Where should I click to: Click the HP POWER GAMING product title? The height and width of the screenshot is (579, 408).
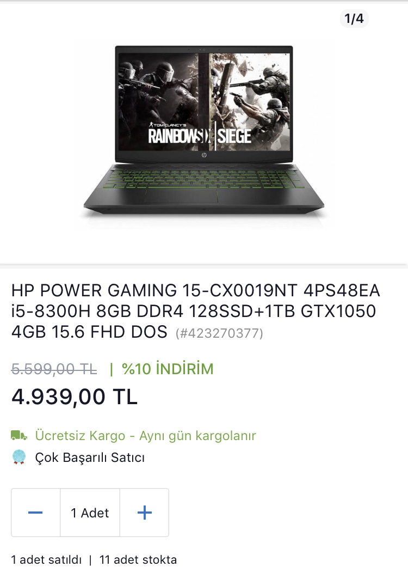coord(195,311)
